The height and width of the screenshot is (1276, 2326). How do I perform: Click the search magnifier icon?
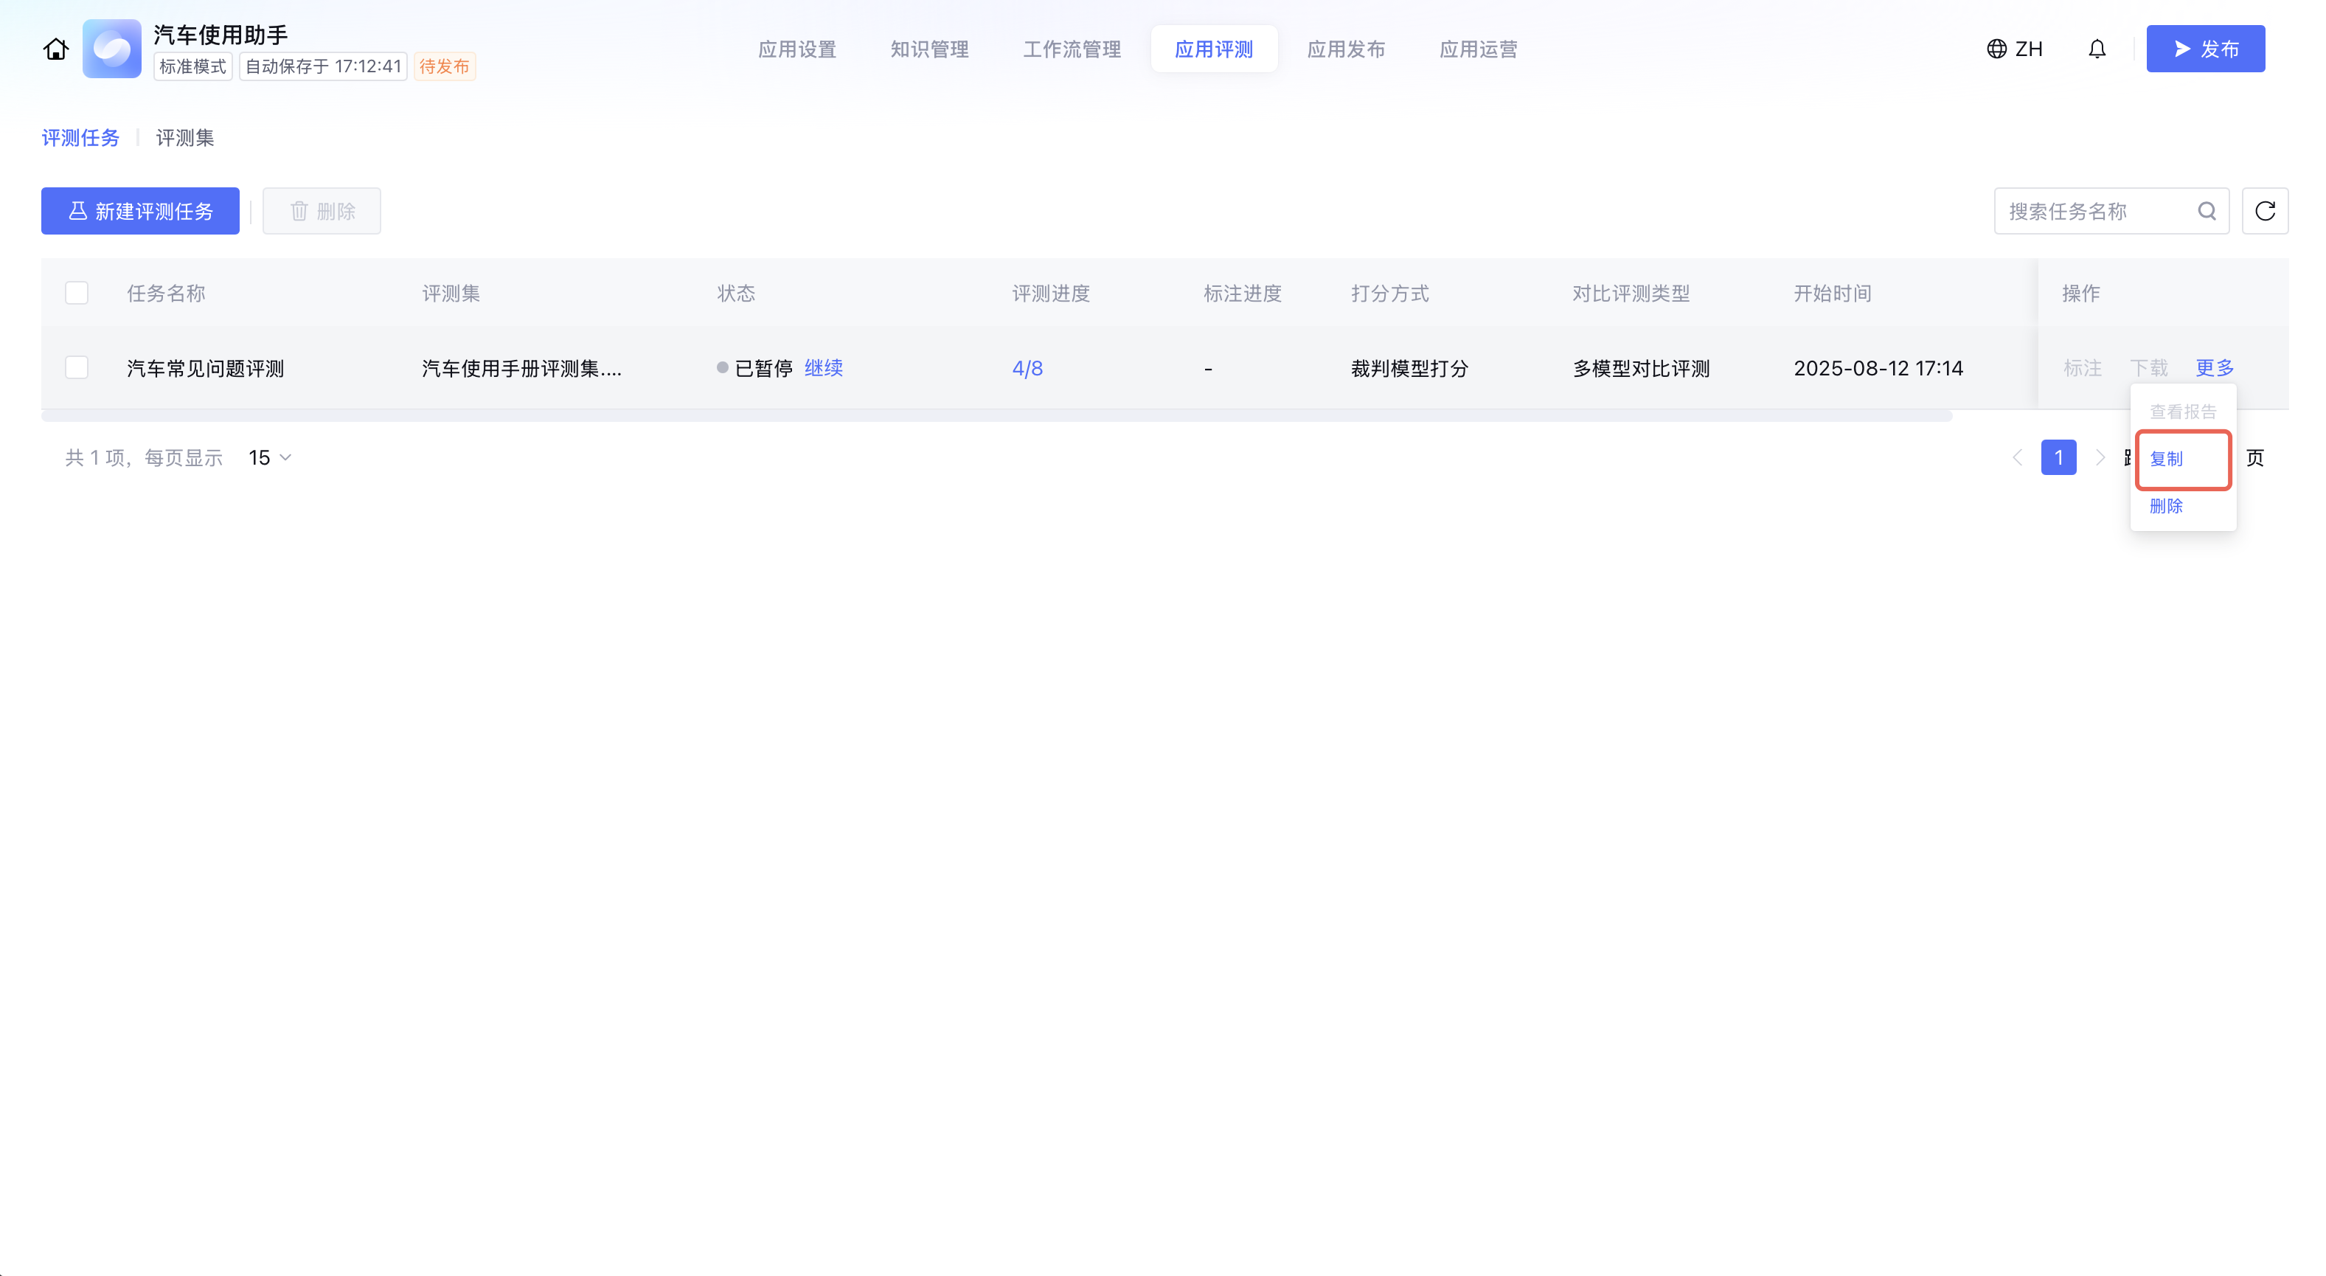click(x=2207, y=211)
